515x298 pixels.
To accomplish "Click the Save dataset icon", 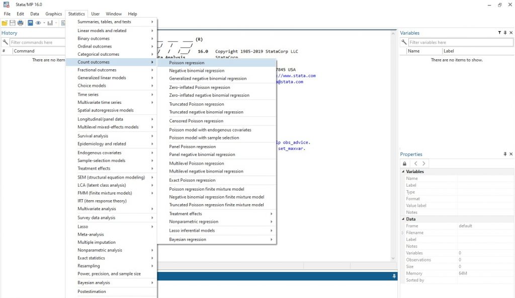I will coord(13,22).
